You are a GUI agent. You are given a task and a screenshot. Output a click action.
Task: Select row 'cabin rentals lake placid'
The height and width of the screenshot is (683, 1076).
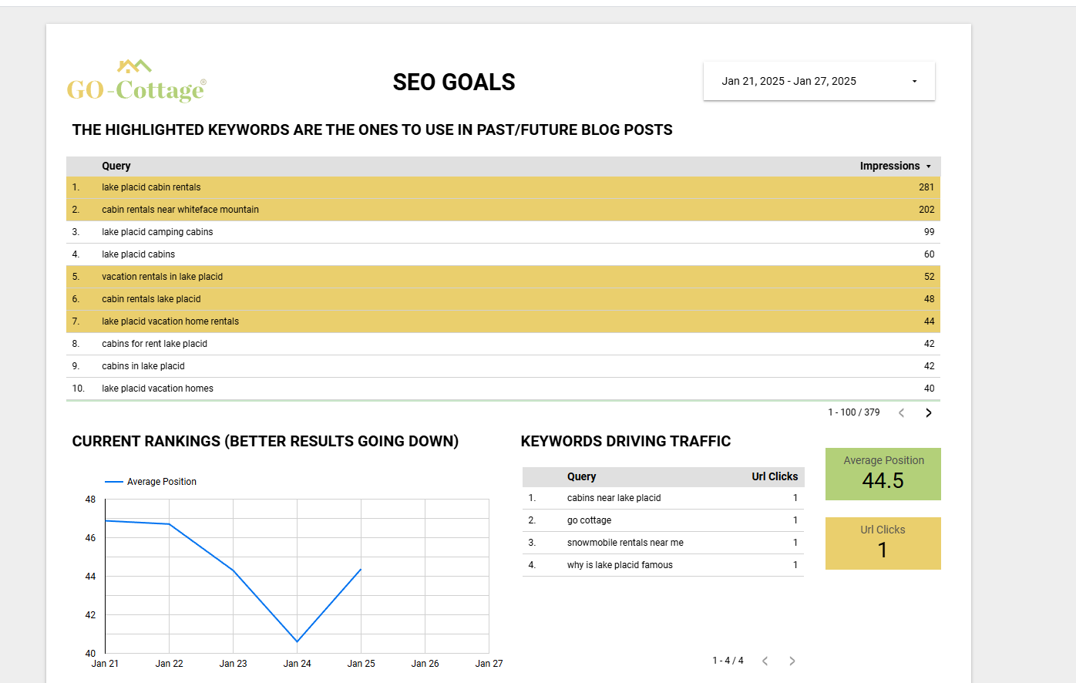coord(503,299)
